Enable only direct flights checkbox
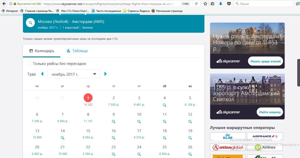The width and height of the screenshot is (300, 158). click(29, 64)
